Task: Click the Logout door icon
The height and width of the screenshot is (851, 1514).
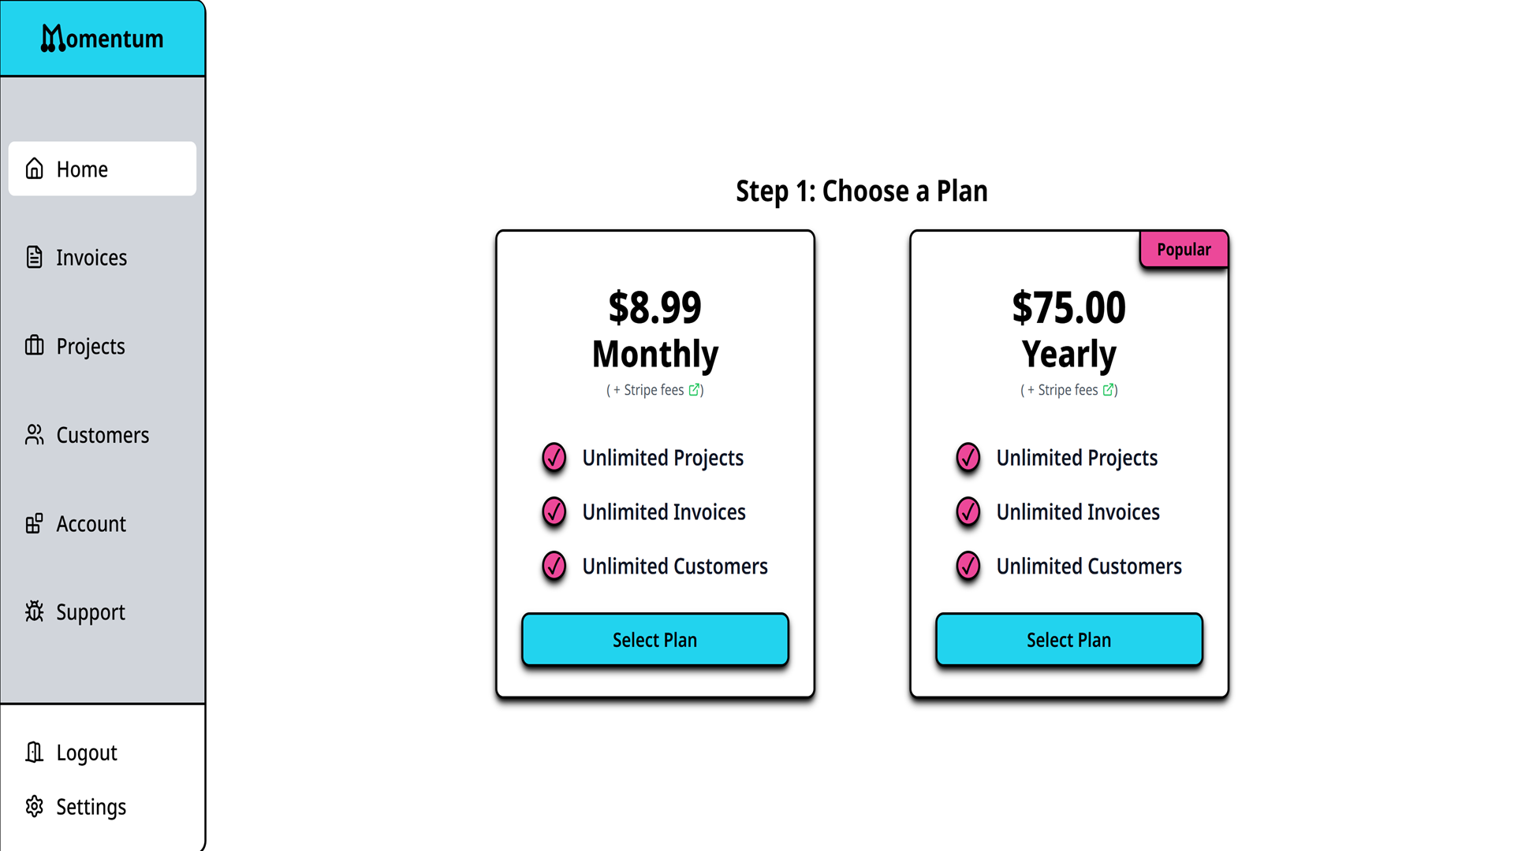Action: tap(35, 753)
